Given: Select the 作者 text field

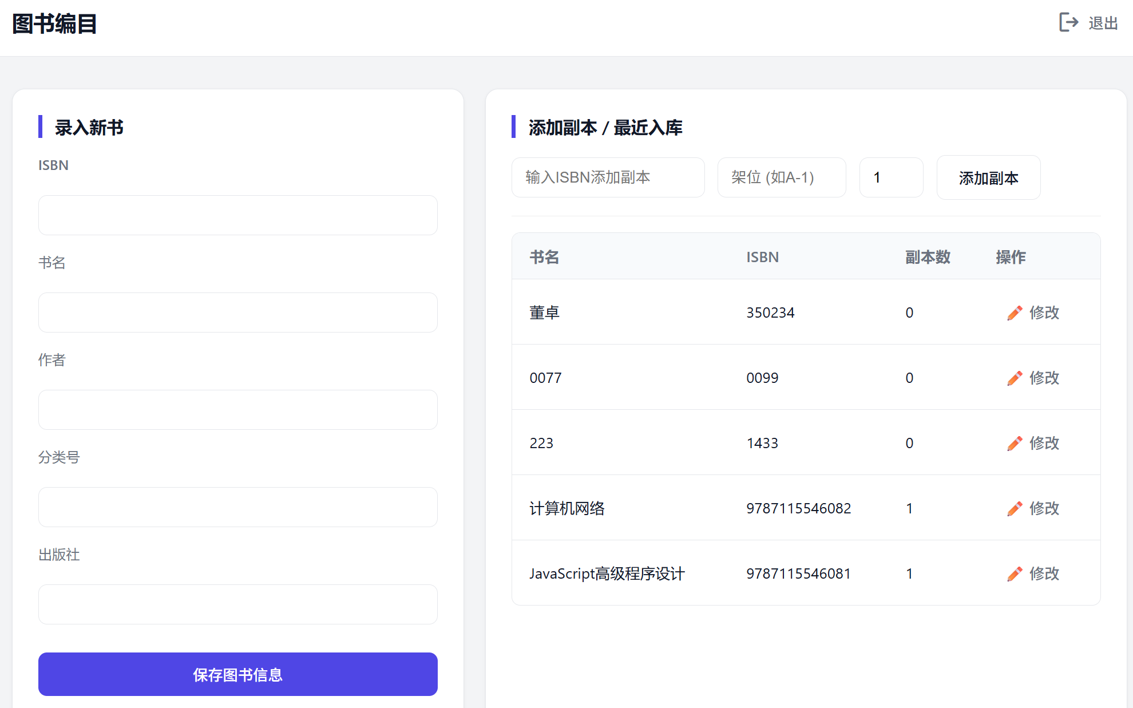Looking at the screenshot, I should (x=237, y=410).
